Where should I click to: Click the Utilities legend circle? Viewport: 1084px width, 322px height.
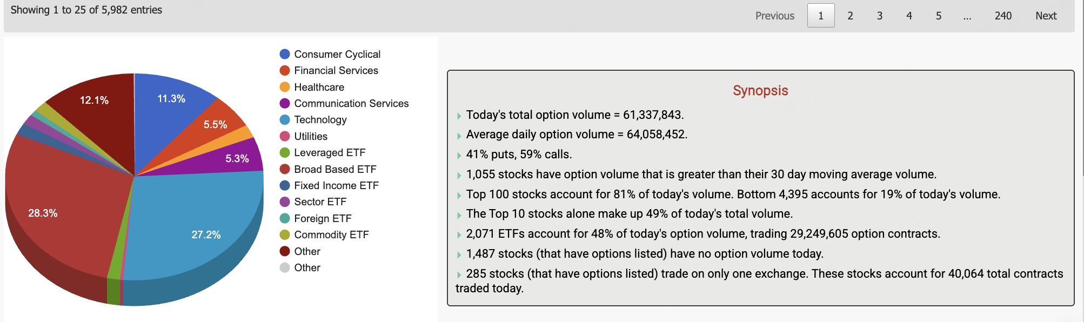(x=285, y=136)
